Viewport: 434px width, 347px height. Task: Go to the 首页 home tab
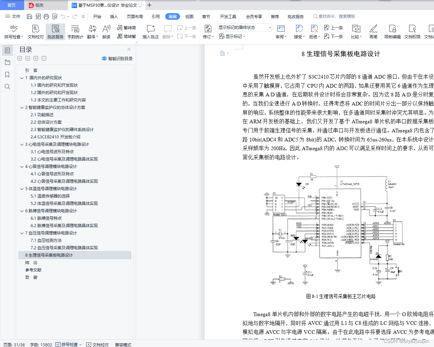[12, 5]
